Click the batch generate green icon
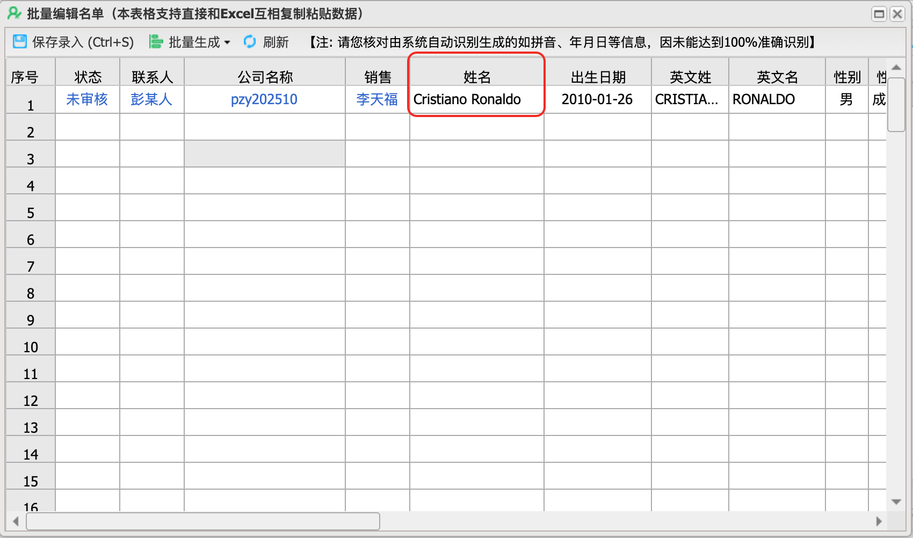Viewport: 913px width, 538px height. (x=156, y=42)
